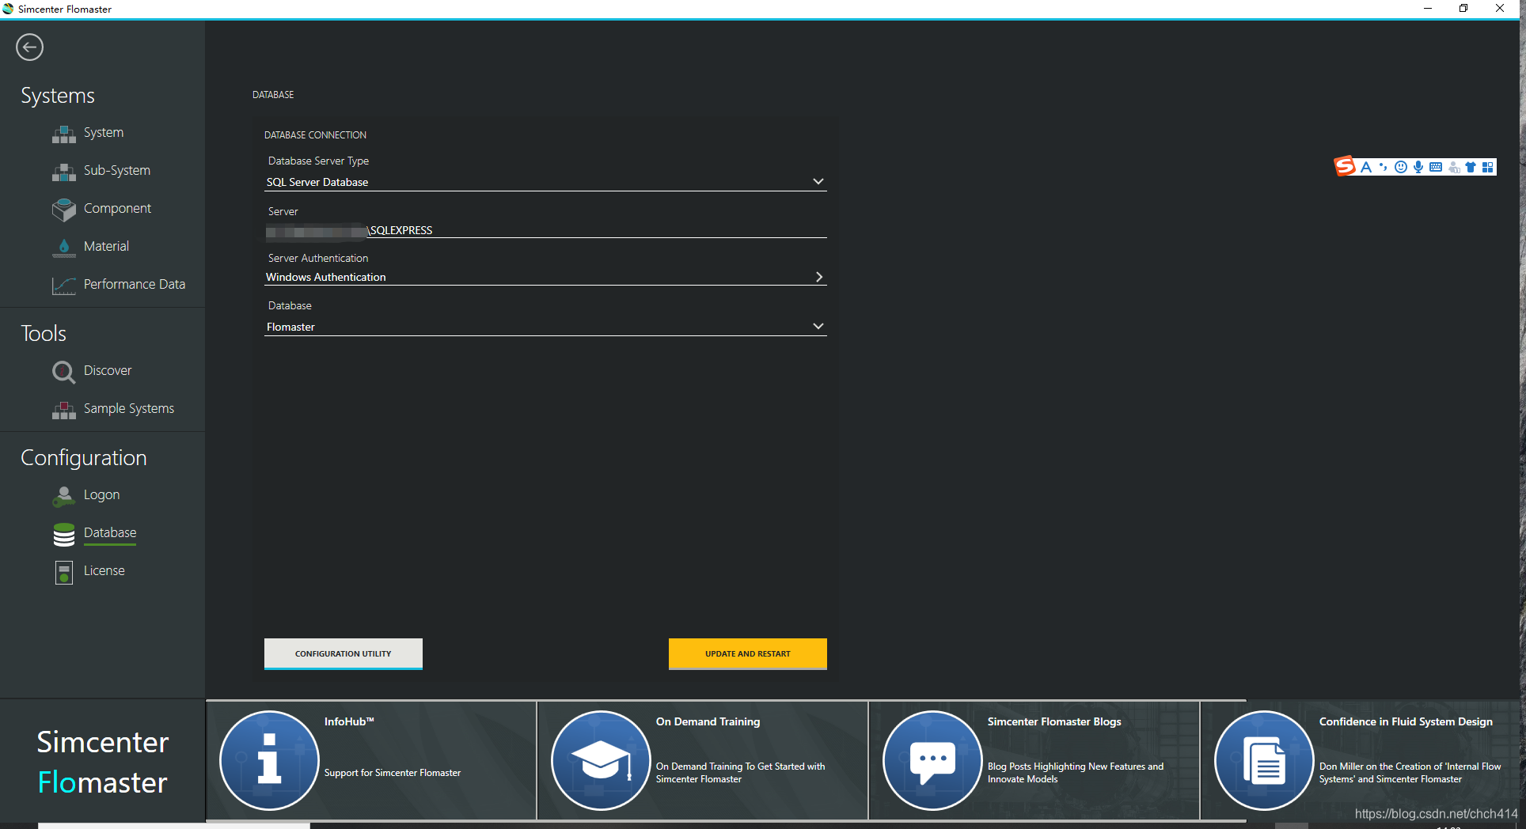This screenshot has height=829, width=1526.
Task: Click the System icon in the sidebar
Action: pyautogui.click(x=64, y=134)
